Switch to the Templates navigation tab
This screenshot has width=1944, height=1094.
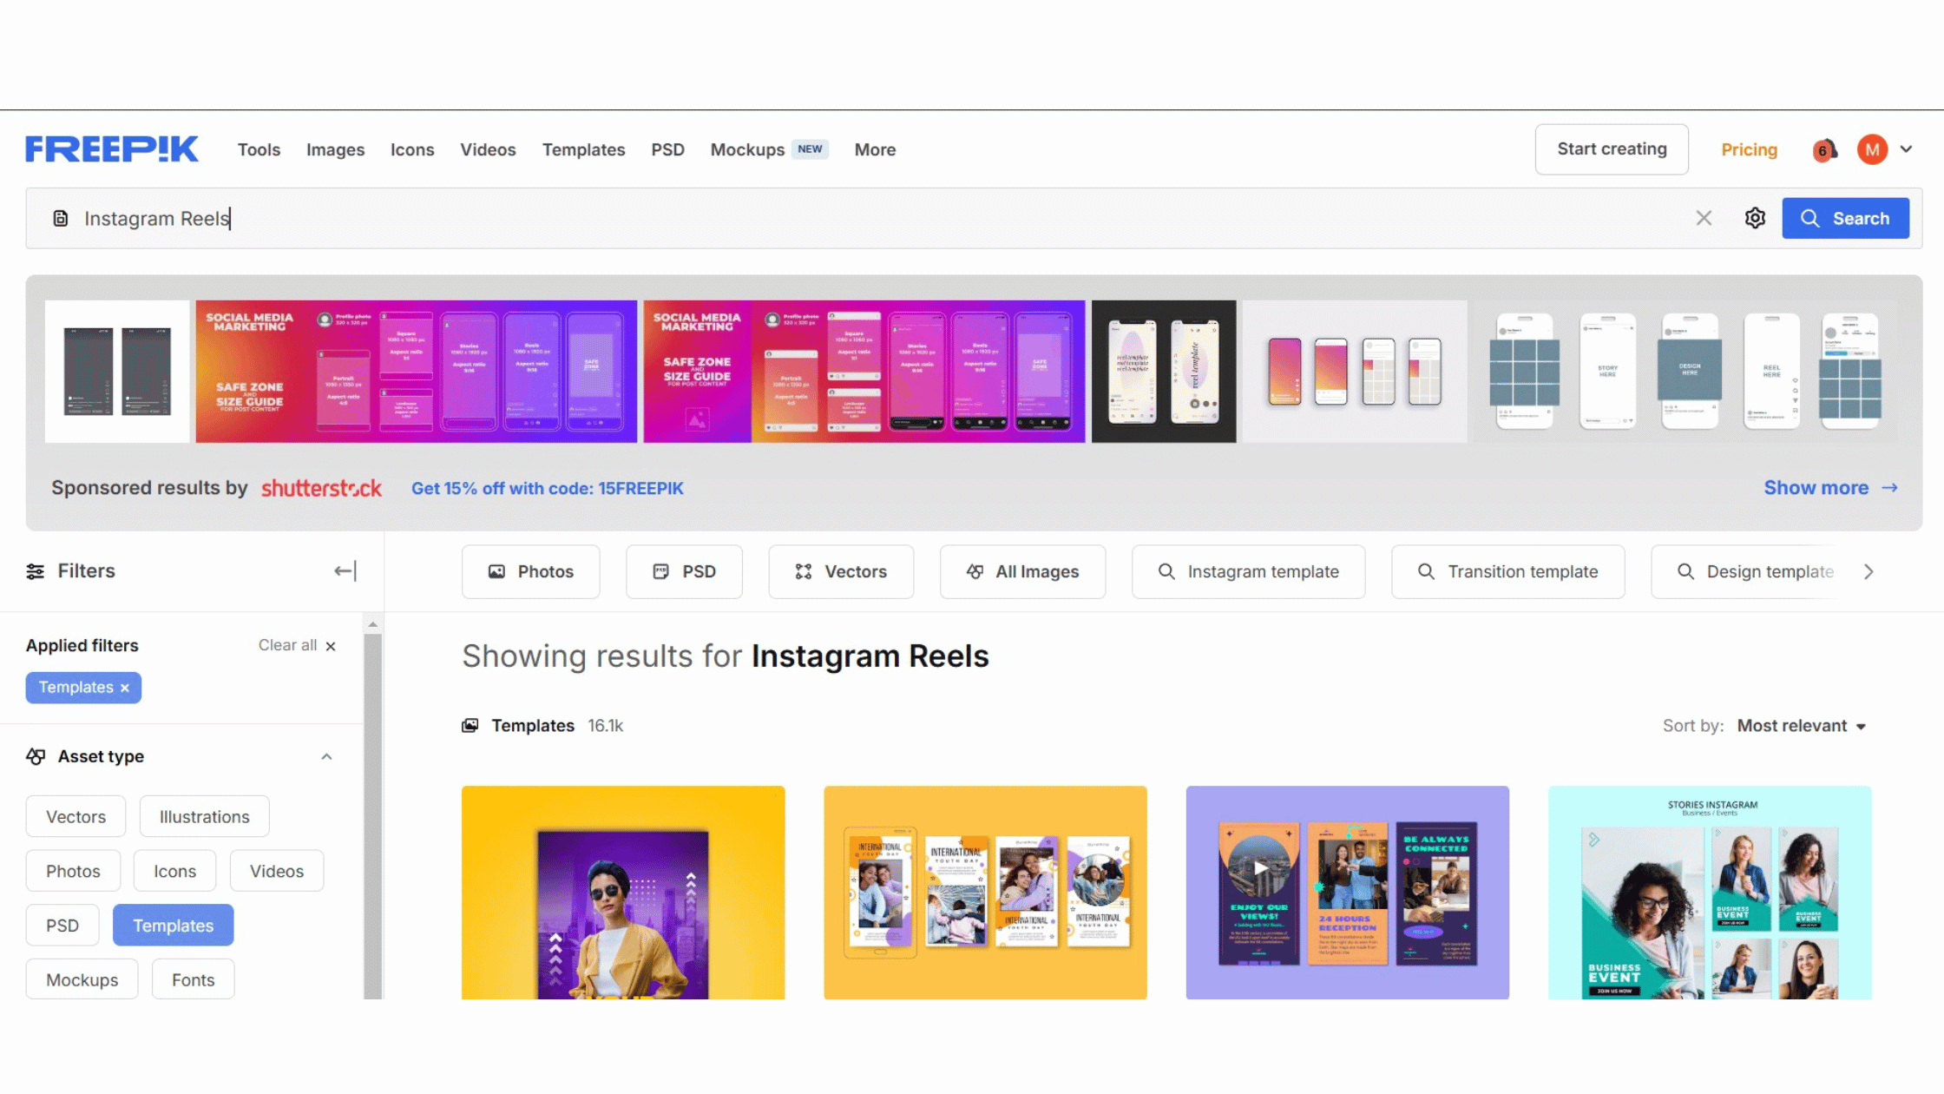click(x=583, y=149)
